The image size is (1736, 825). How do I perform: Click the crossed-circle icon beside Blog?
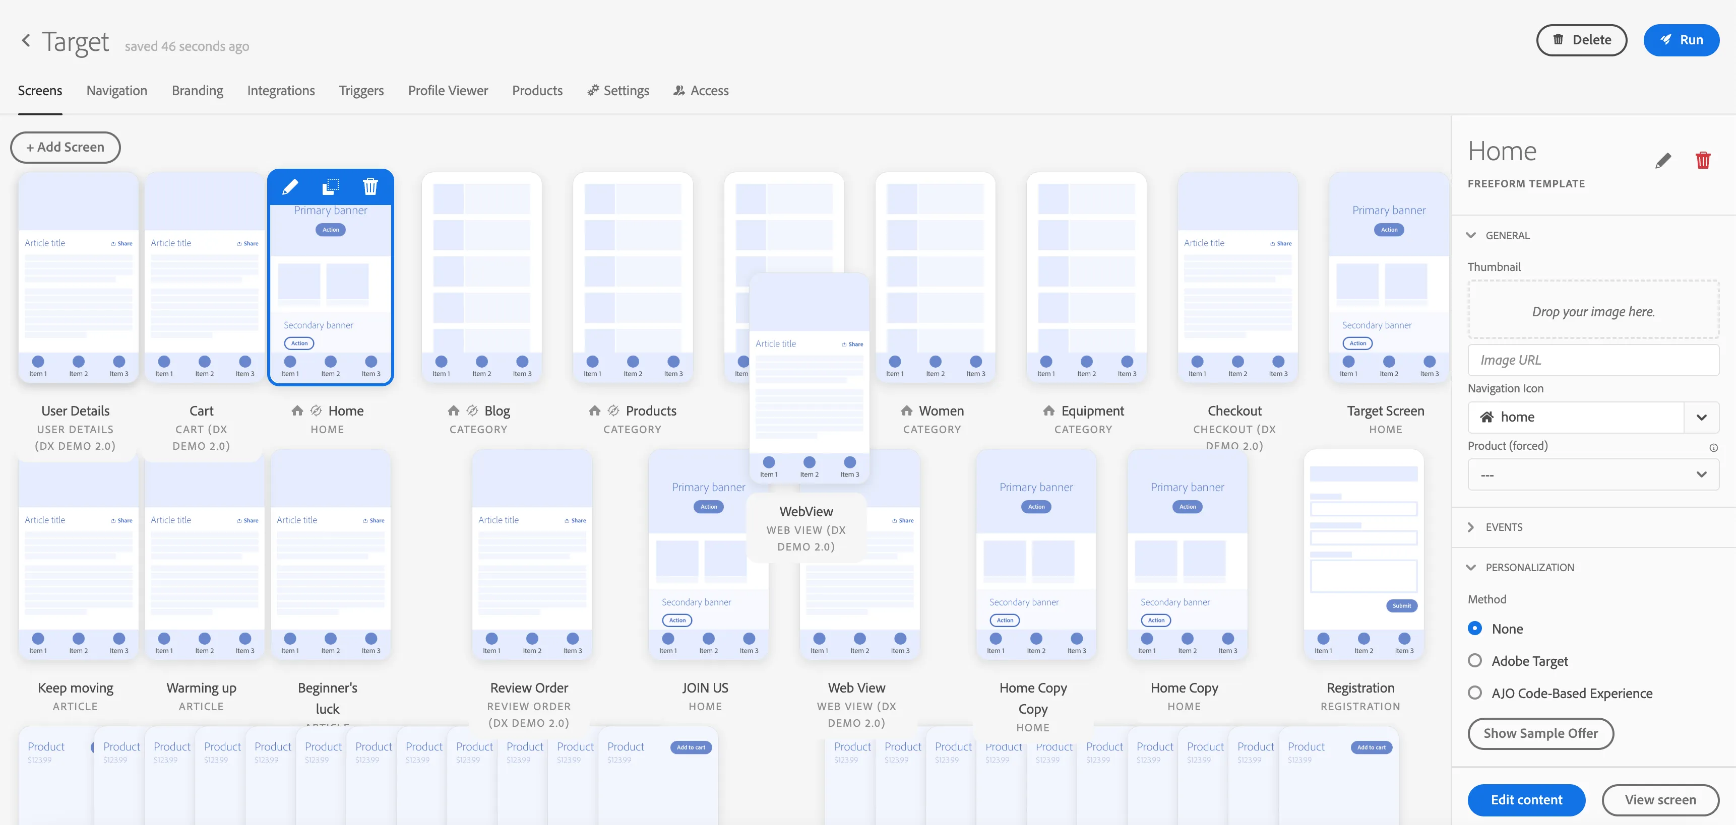point(472,410)
